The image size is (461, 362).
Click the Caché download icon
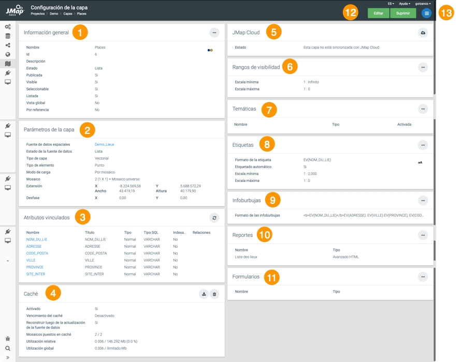pos(204,294)
